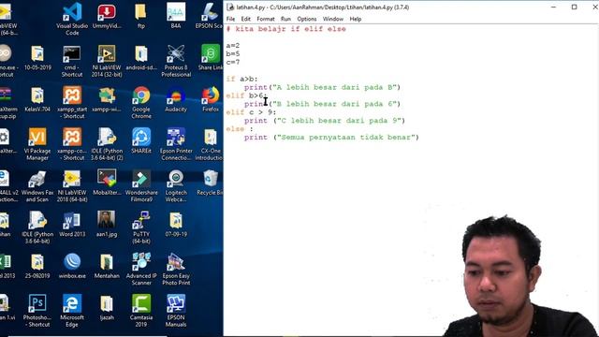Image resolution: width=599 pixels, height=337 pixels.
Task: Open the Options menu in IDLE
Action: point(307,19)
